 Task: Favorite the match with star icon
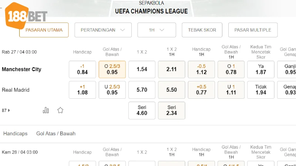60,110
